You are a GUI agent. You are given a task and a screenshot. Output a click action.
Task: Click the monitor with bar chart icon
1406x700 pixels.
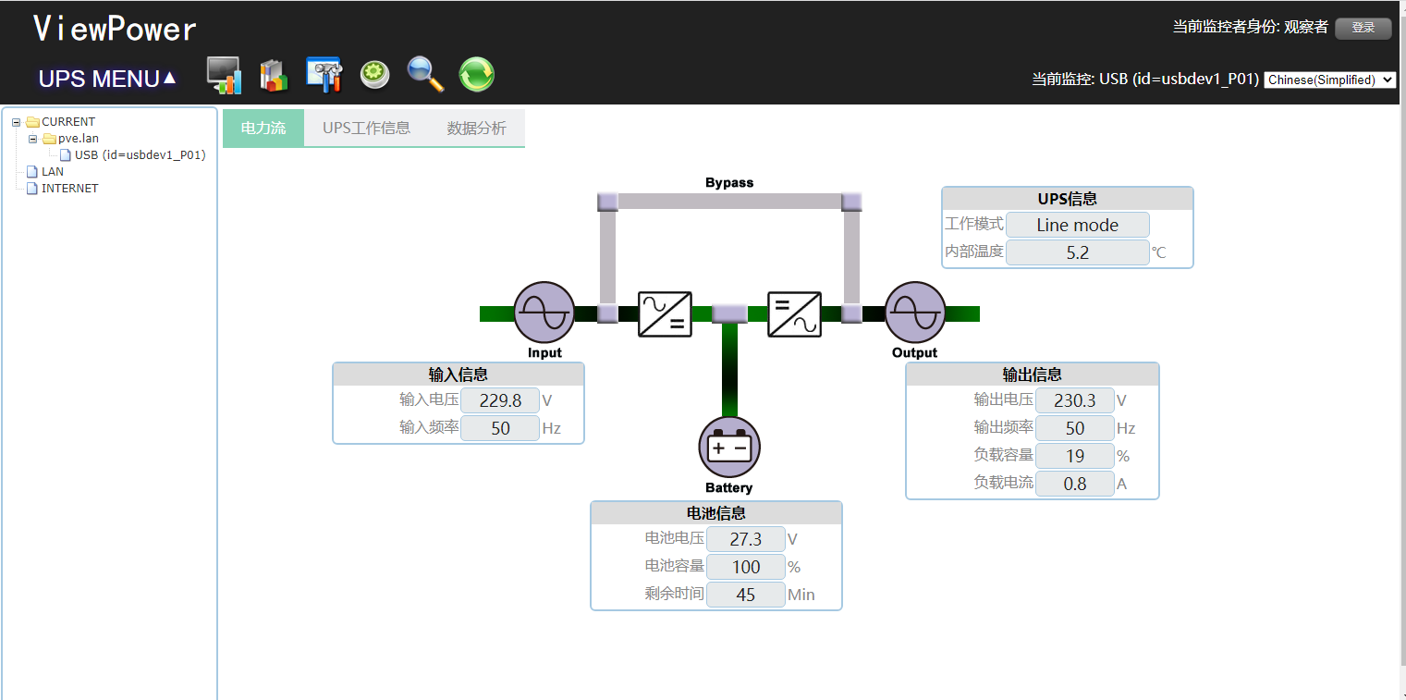[x=224, y=75]
